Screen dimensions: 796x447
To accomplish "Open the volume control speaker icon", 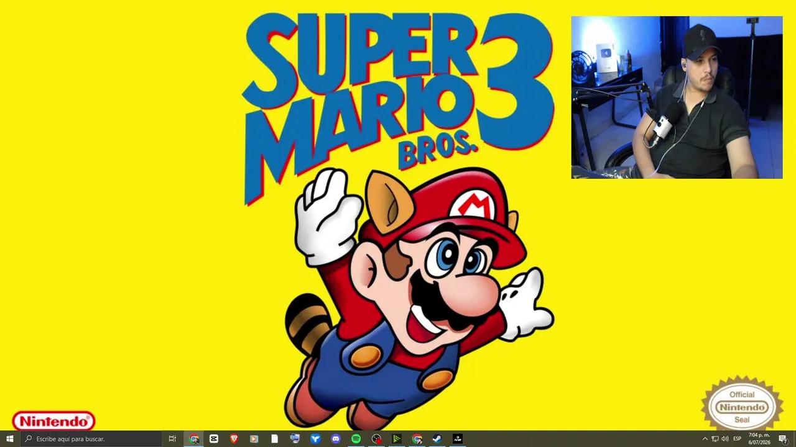I will tap(725, 439).
